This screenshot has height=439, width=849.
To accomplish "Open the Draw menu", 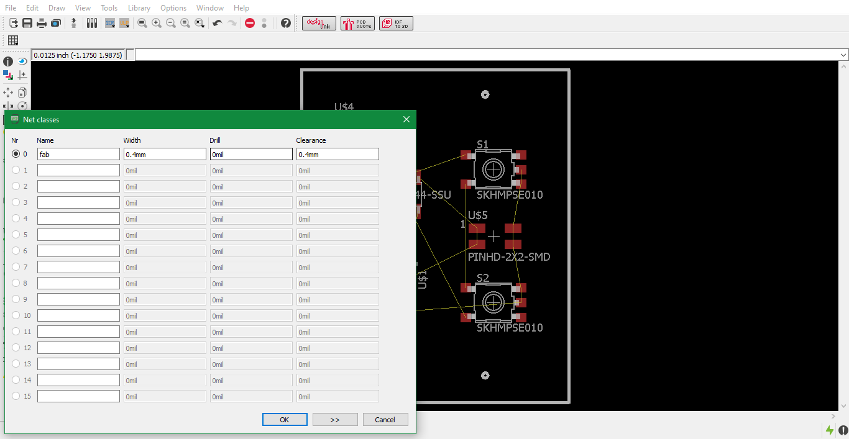I will [x=57, y=8].
